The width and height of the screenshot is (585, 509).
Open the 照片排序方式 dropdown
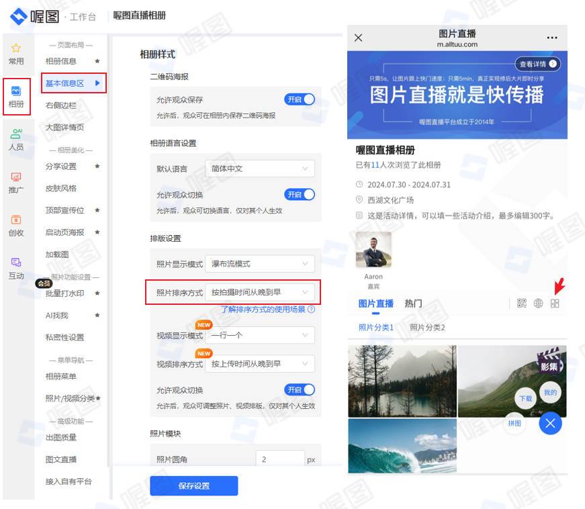tap(260, 292)
